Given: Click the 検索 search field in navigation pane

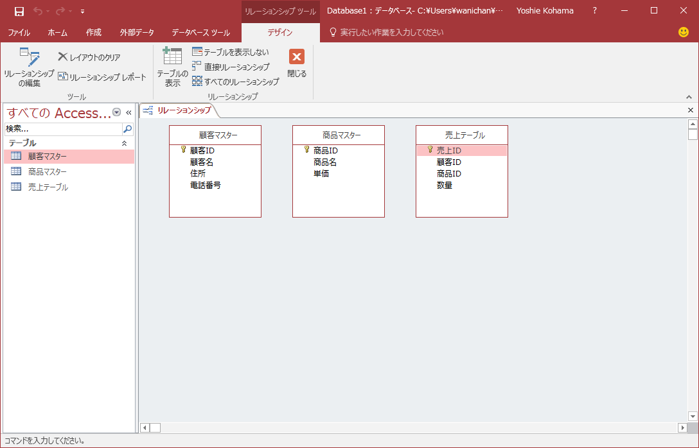Looking at the screenshot, I should [x=63, y=129].
